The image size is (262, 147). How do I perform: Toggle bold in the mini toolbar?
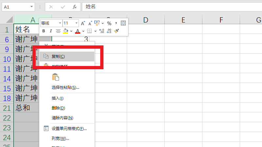click(44, 31)
